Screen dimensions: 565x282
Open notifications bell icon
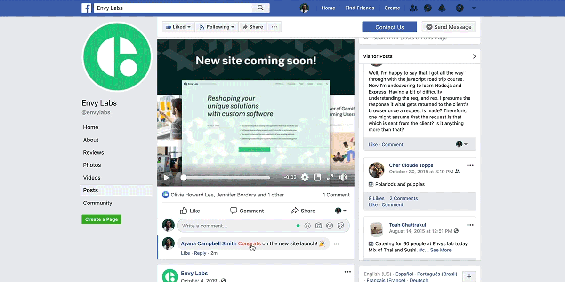point(442,8)
